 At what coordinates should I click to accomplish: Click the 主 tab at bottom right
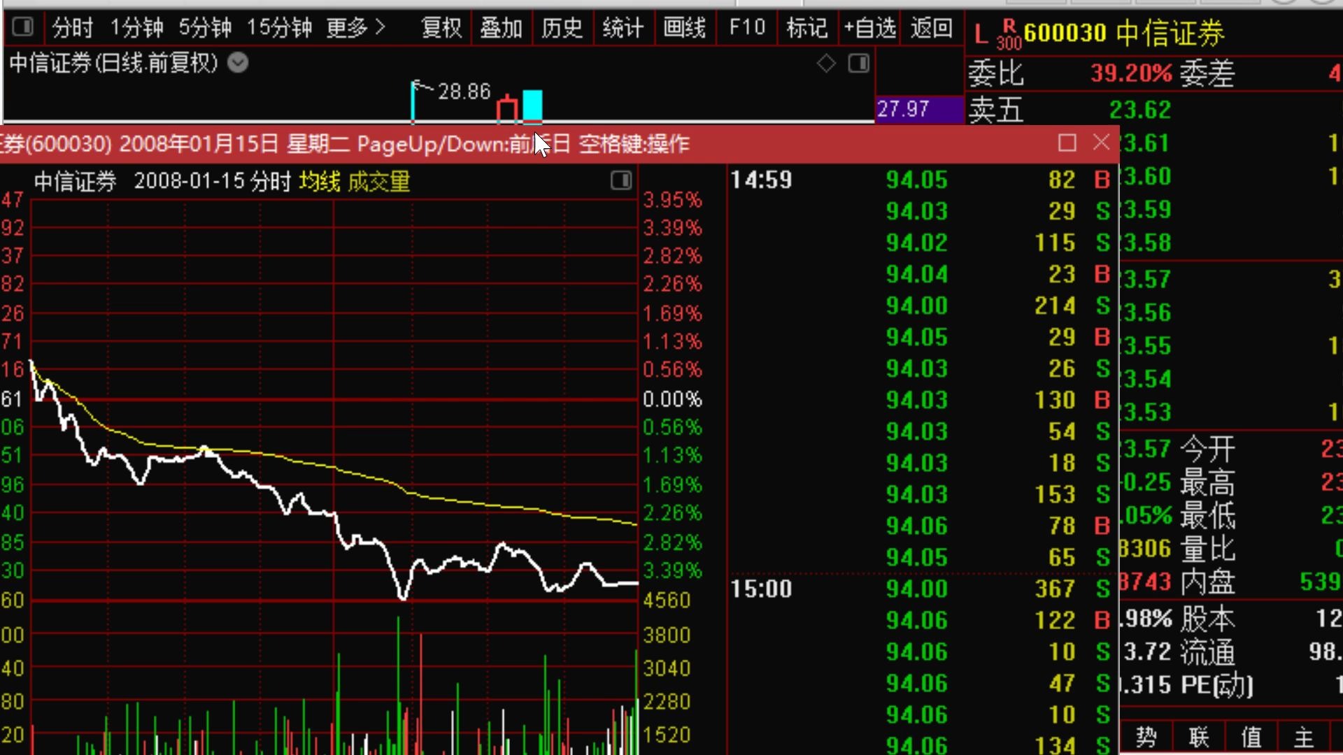(1304, 738)
